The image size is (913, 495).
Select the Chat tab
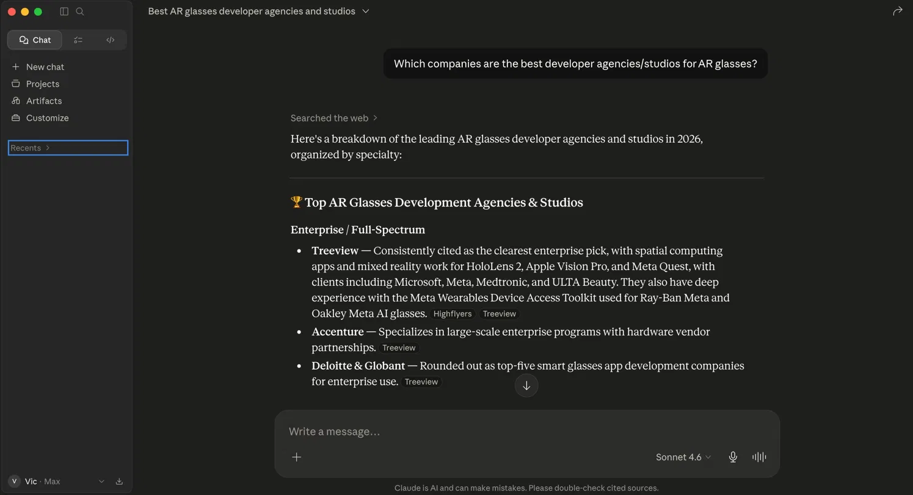(35, 40)
